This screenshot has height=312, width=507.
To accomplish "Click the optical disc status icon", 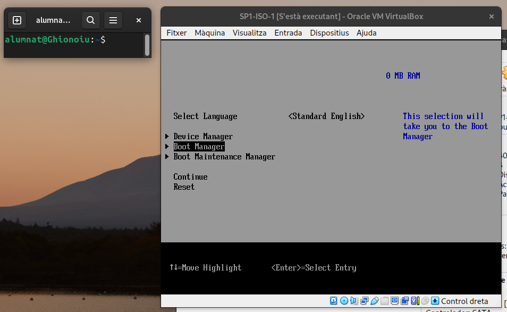I will coord(344,301).
